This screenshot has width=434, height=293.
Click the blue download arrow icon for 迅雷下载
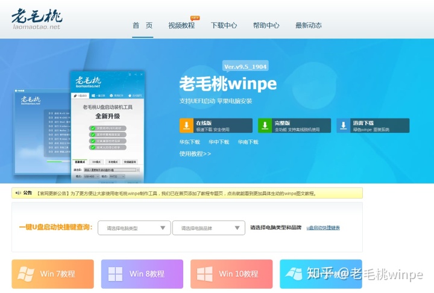[344, 126]
